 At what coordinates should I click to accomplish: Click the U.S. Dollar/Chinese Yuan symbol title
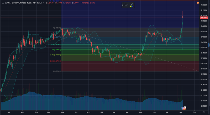click(19, 2)
